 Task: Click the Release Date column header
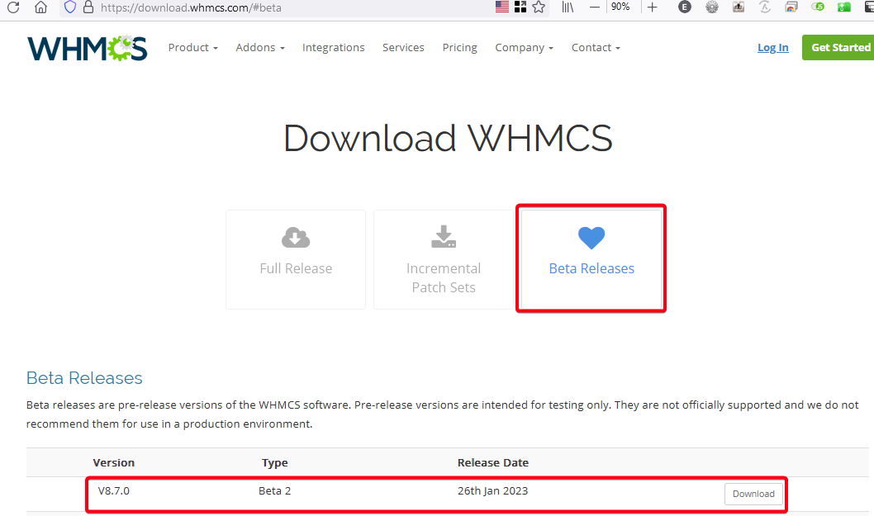click(x=492, y=462)
